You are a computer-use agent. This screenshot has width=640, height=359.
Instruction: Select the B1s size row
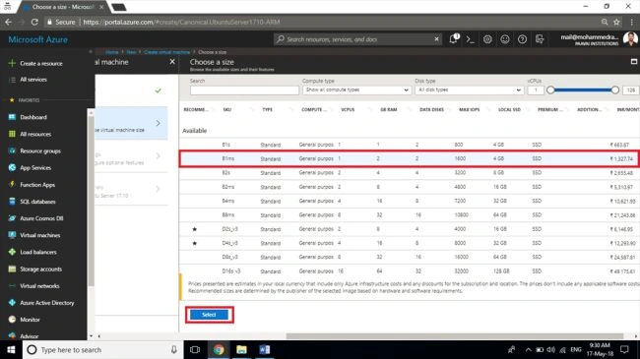(x=410, y=145)
